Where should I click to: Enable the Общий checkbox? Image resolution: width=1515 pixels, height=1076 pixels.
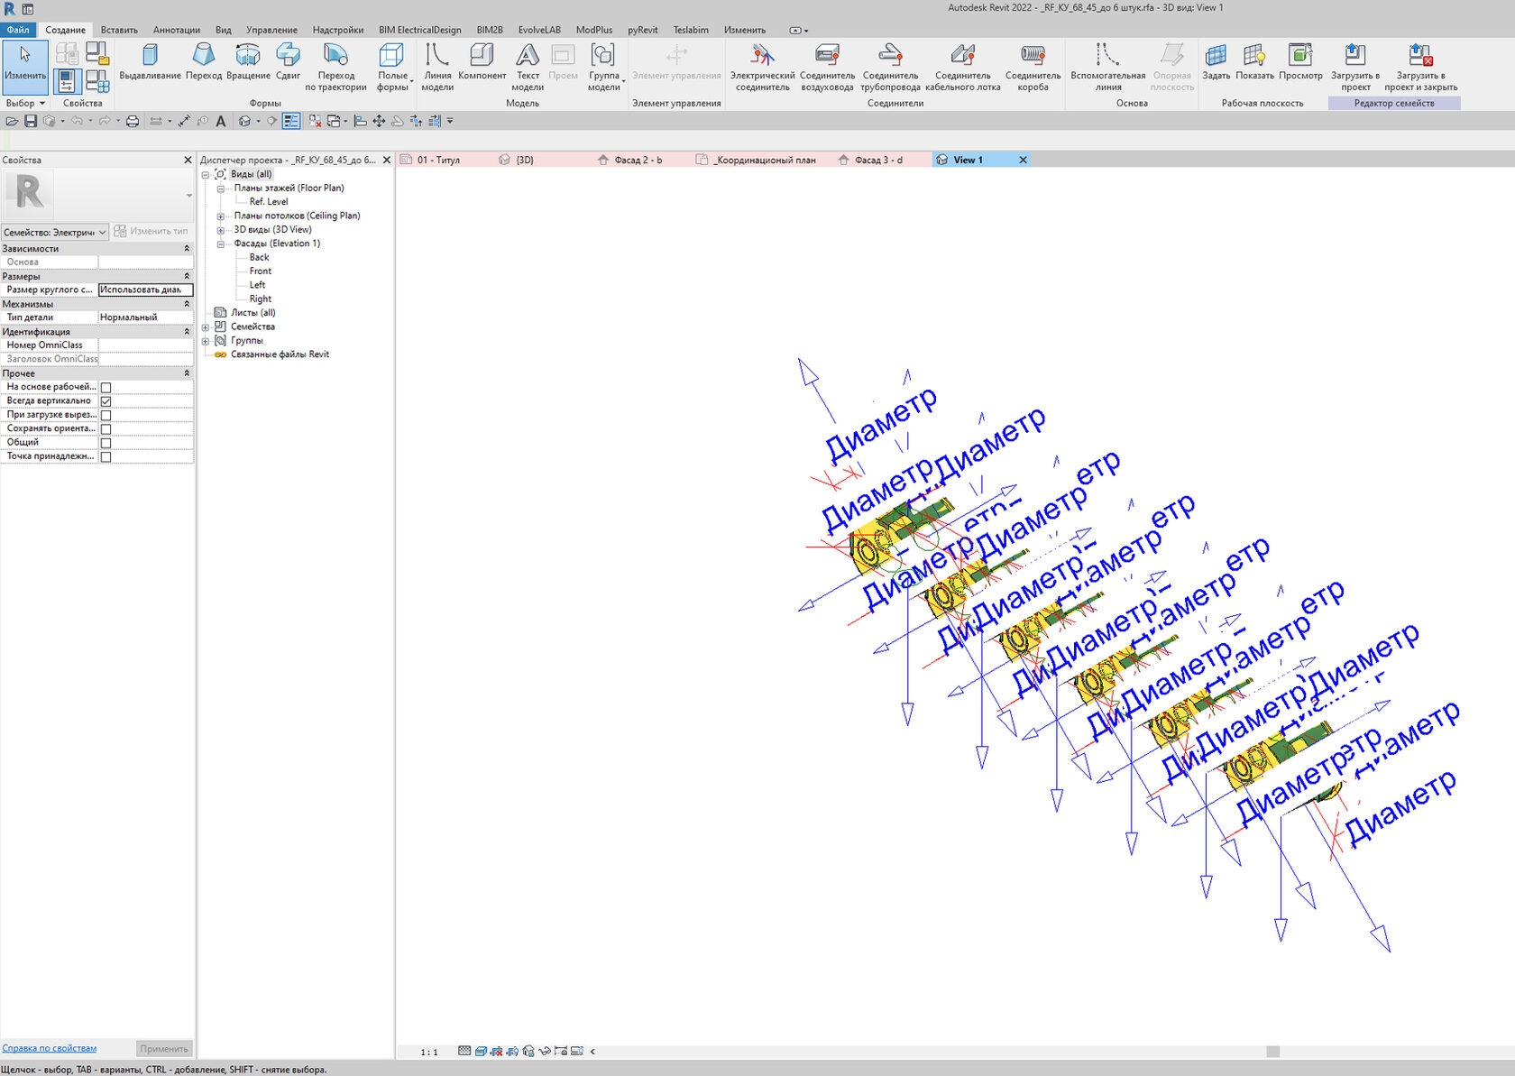tap(106, 443)
